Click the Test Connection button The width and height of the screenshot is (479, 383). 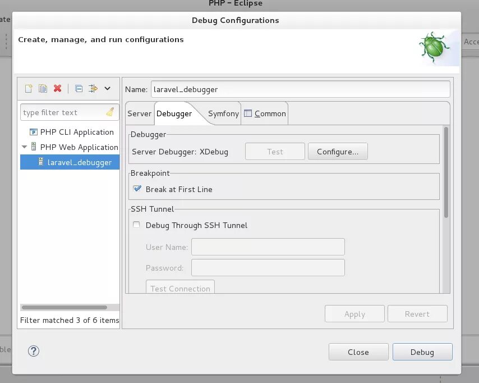click(x=180, y=287)
